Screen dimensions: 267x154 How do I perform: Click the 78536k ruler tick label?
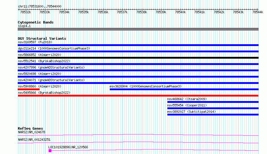pos(103,12)
